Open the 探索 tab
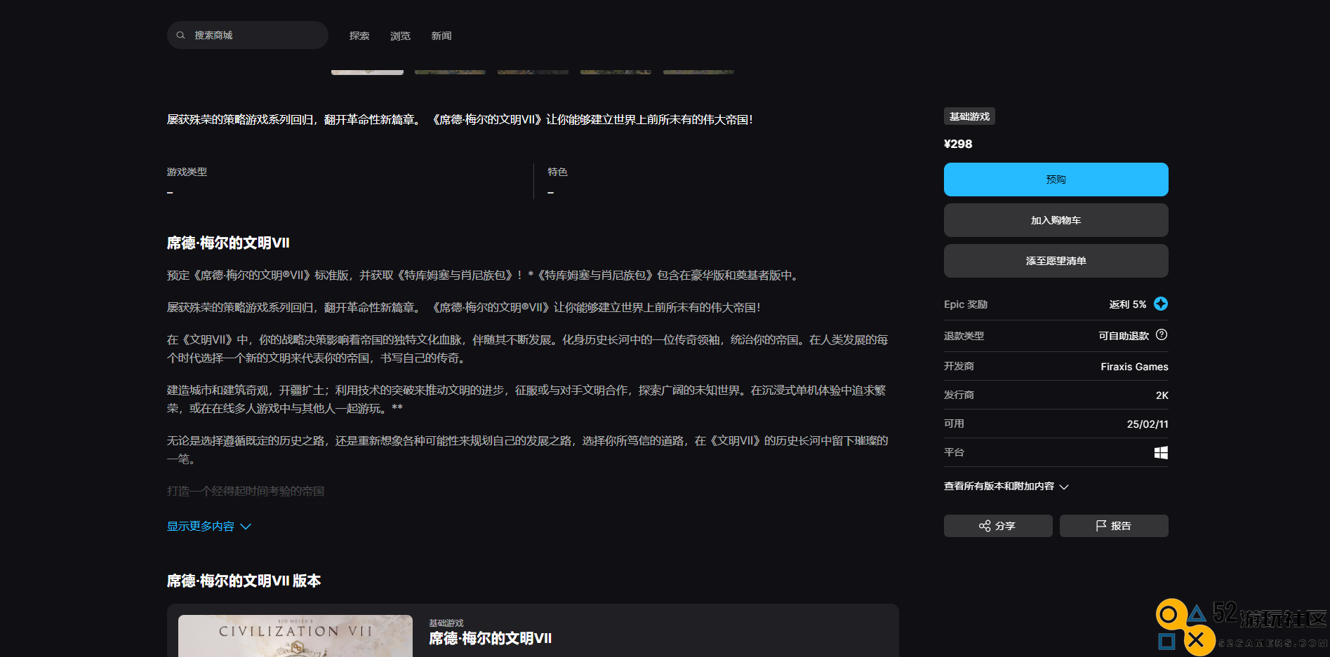The width and height of the screenshot is (1330, 657). pos(359,36)
